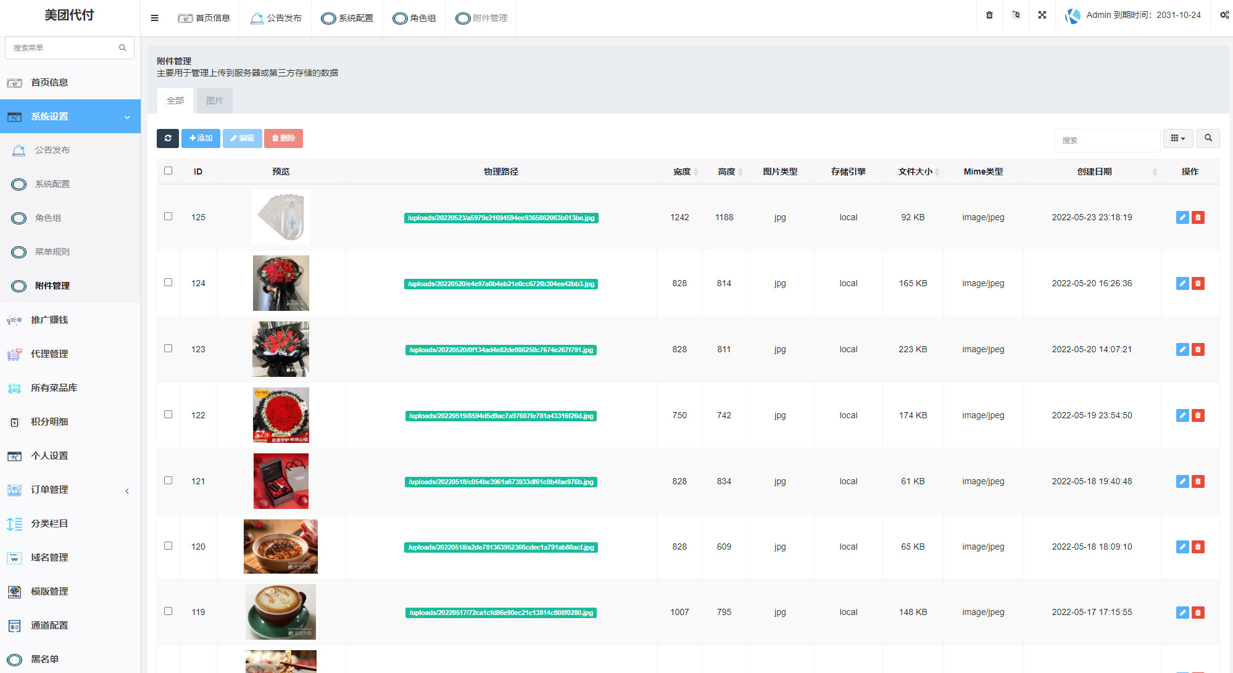Edit row 122 with pencil icon
This screenshot has width=1233, height=673.
(1182, 415)
